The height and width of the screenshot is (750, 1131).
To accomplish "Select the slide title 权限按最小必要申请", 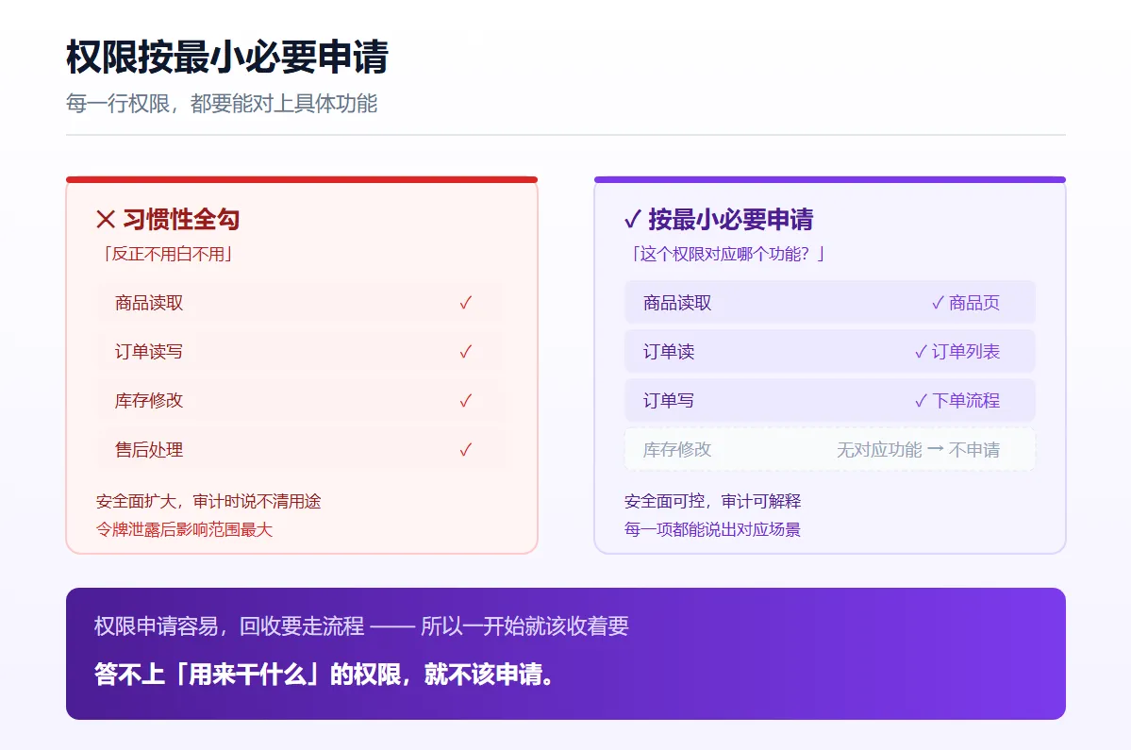I will (x=227, y=57).
